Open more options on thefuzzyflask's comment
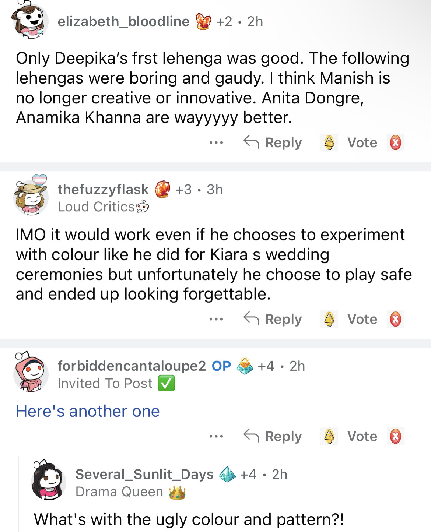The image size is (431, 532). pos(216,319)
